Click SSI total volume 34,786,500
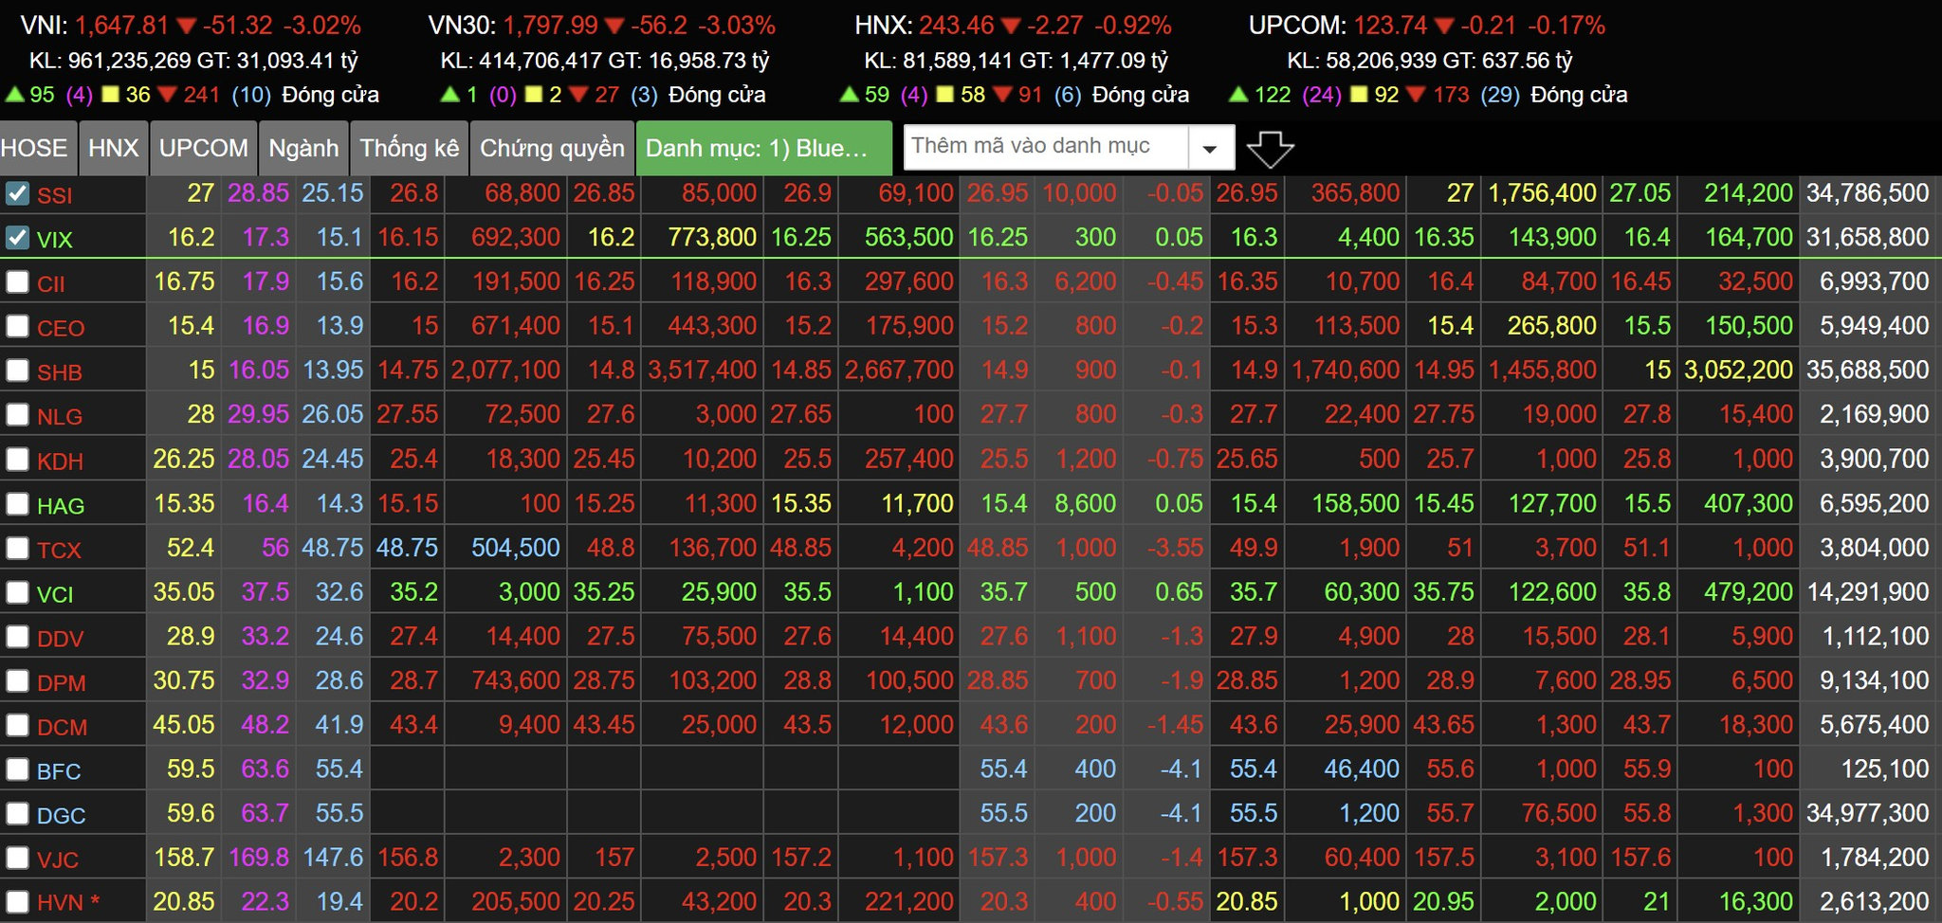The width and height of the screenshot is (1942, 923). click(1867, 192)
